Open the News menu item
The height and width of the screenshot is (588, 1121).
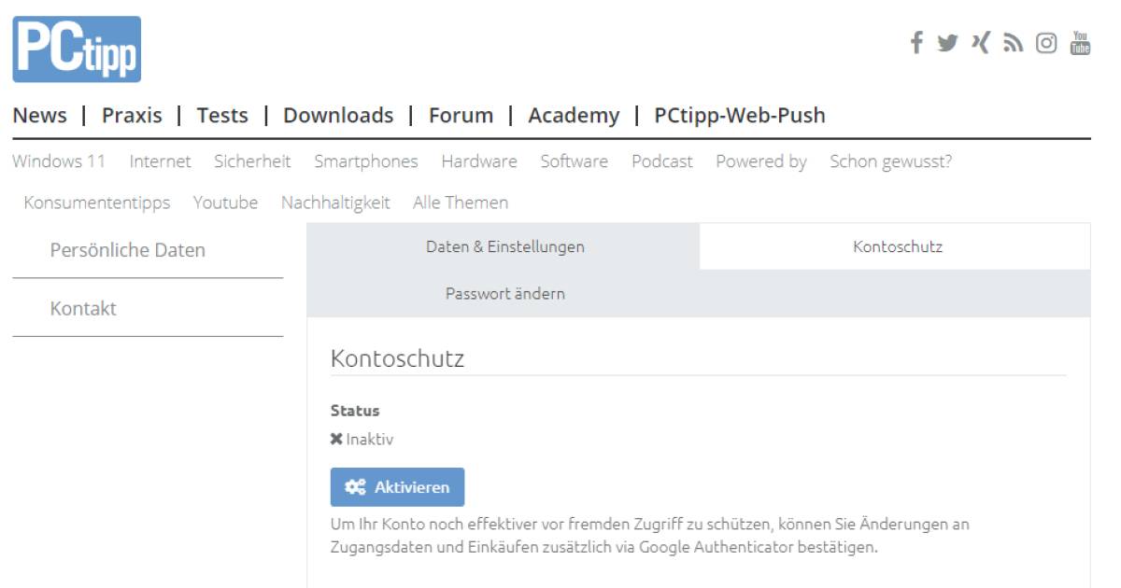tap(39, 115)
